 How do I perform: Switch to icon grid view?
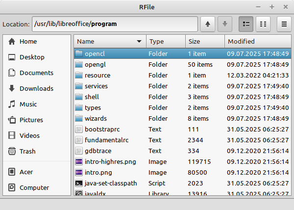pyautogui.click(x=263, y=24)
